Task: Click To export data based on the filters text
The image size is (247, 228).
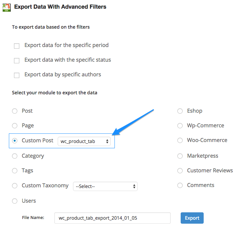Action: point(51,27)
